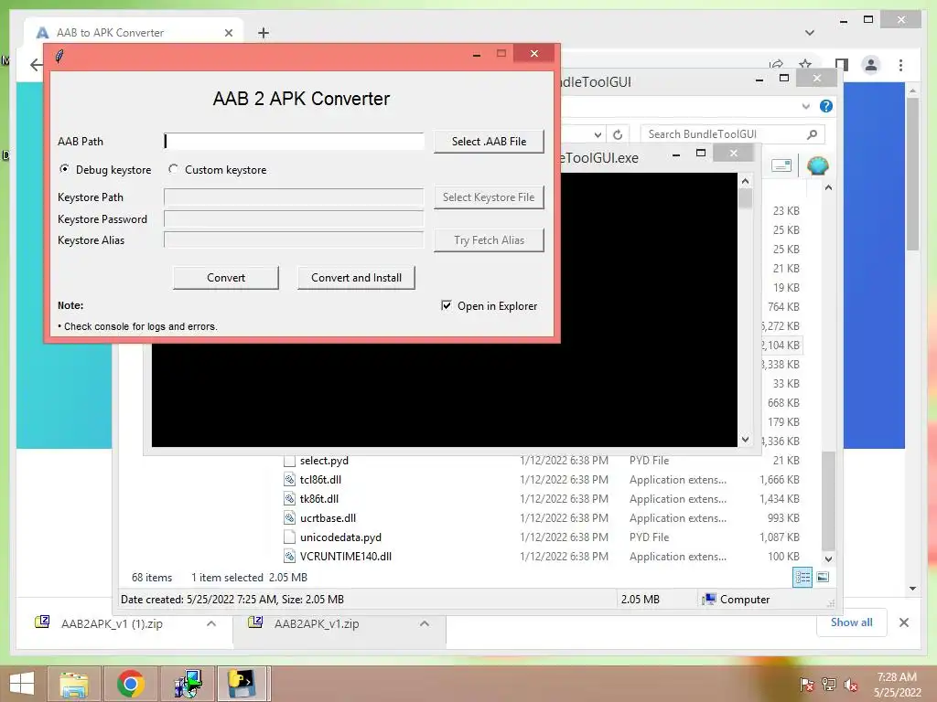The height and width of the screenshot is (702, 937).
Task: Click the ucrtbase.dll file icon
Action: click(289, 517)
